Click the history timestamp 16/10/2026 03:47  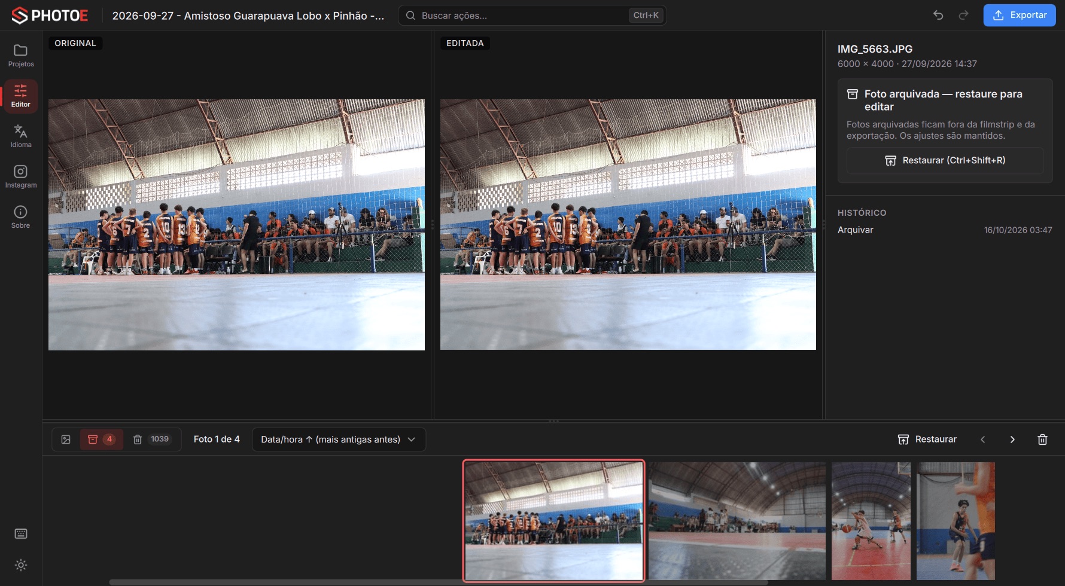pyautogui.click(x=1018, y=230)
